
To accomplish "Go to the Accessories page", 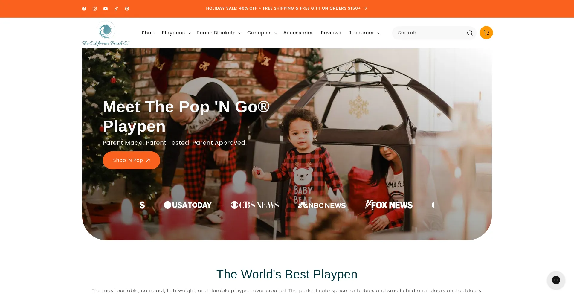I will pos(298,33).
